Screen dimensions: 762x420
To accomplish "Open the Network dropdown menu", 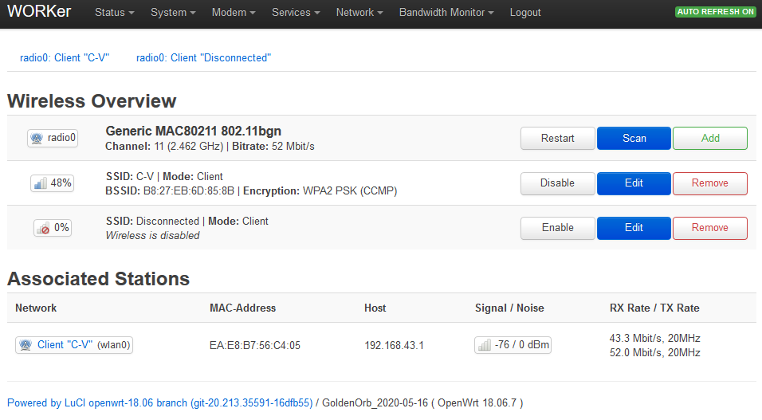I will click(x=359, y=13).
